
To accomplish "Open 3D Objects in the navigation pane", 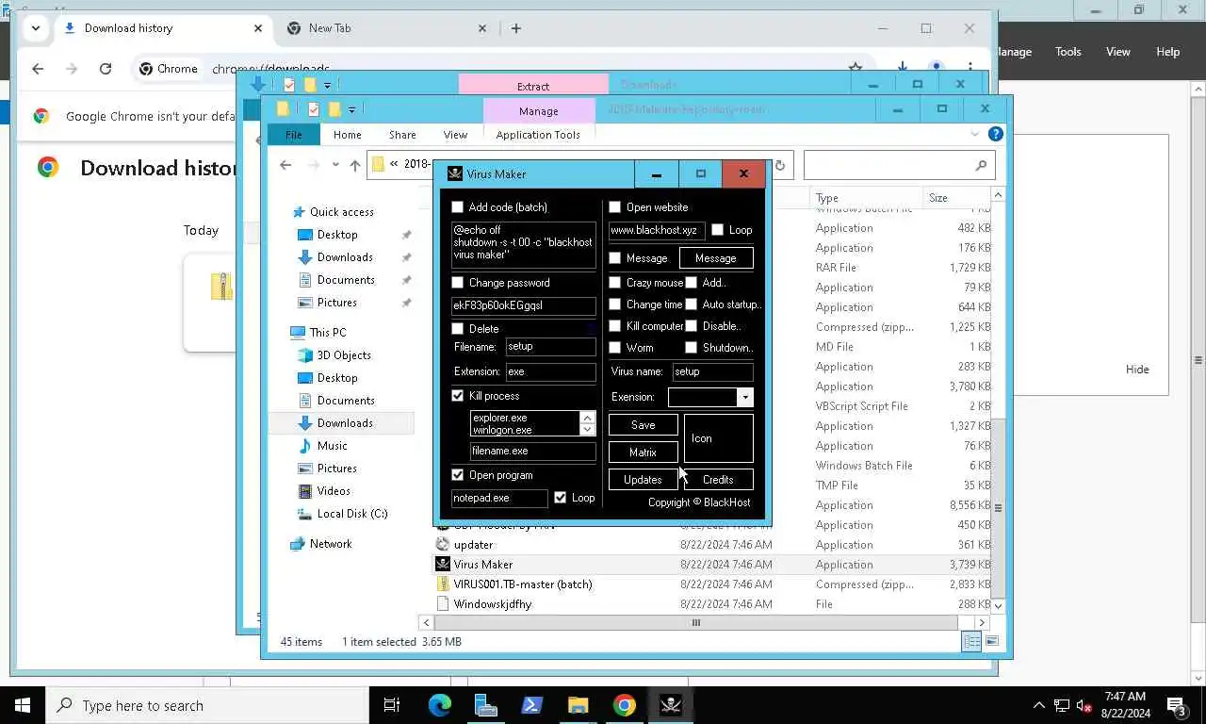I will 305,355.
